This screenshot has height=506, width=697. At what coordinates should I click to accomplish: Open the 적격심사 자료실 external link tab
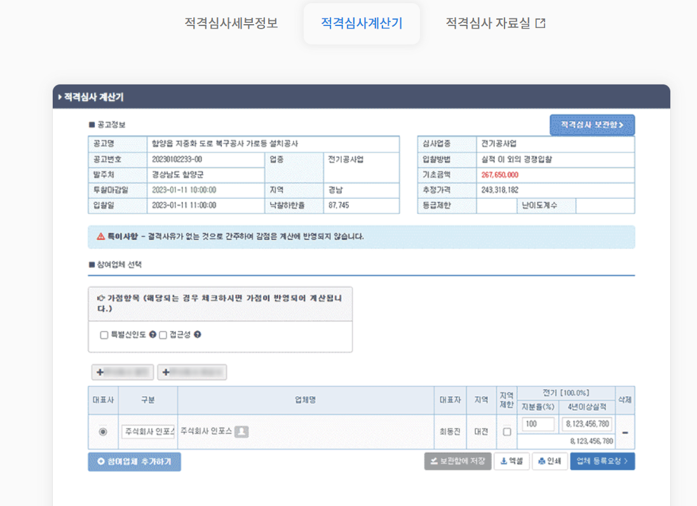click(495, 23)
